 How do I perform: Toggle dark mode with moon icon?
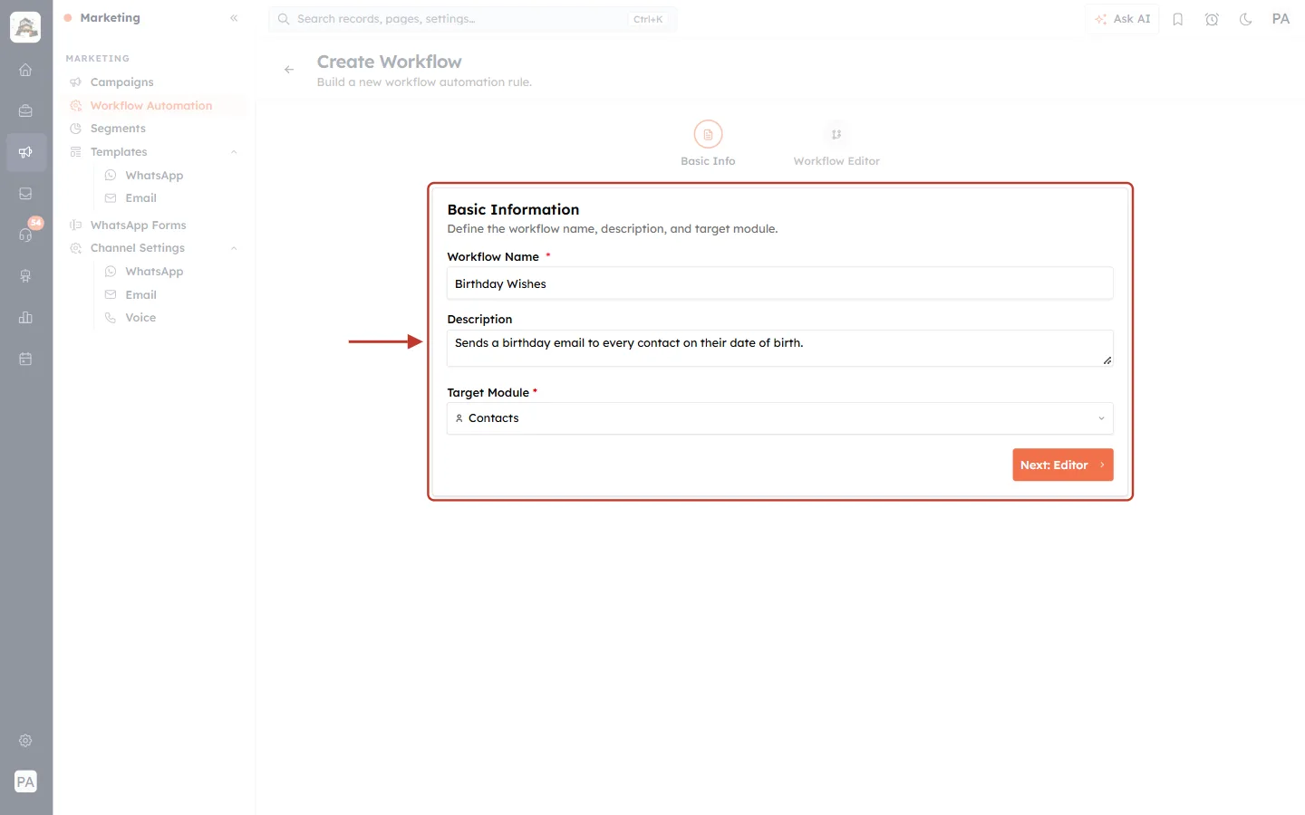pyautogui.click(x=1246, y=19)
